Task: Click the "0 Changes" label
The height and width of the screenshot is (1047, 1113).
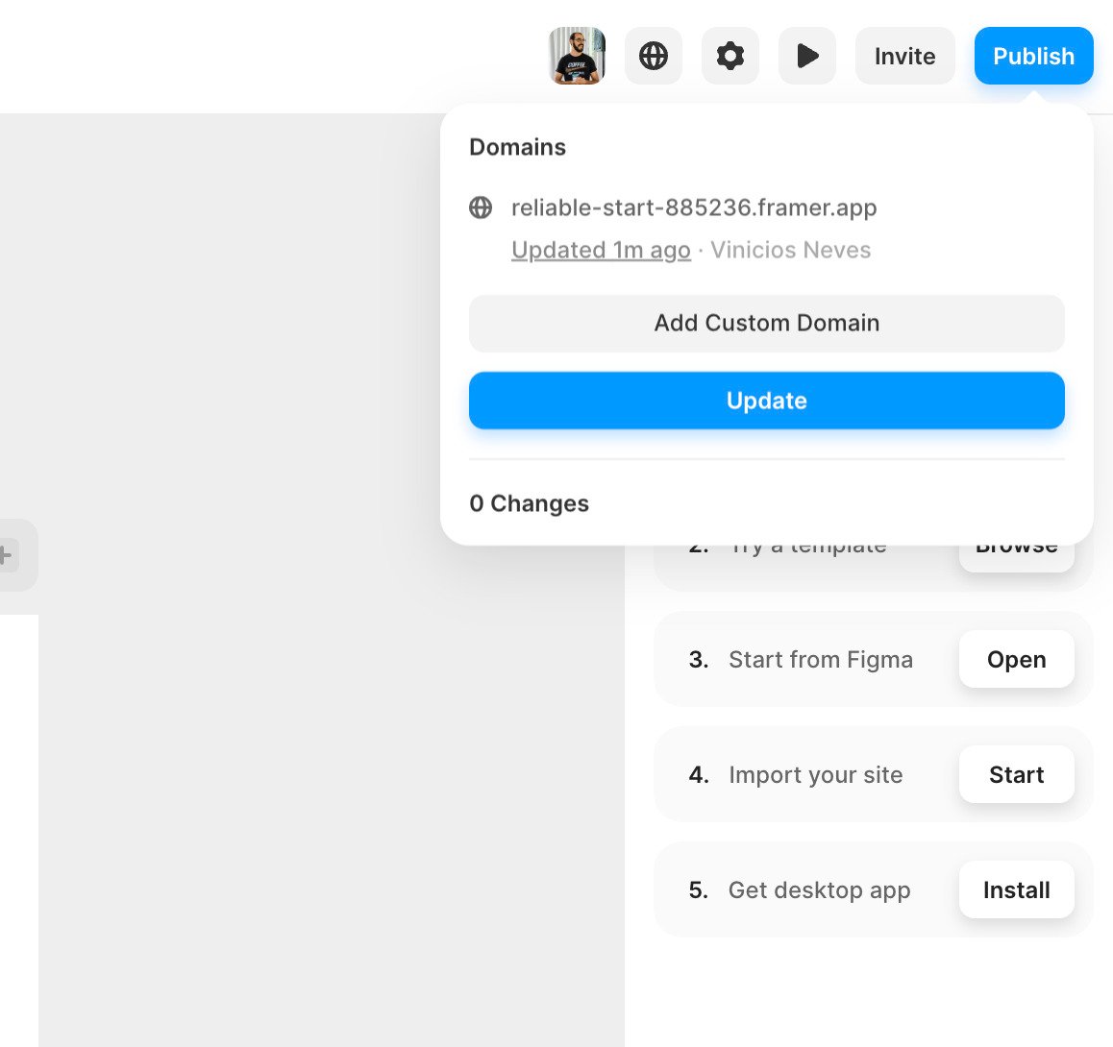Action: point(529,503)
